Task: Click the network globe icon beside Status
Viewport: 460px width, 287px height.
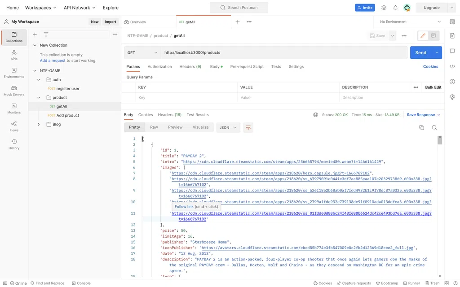Action: 316,115
